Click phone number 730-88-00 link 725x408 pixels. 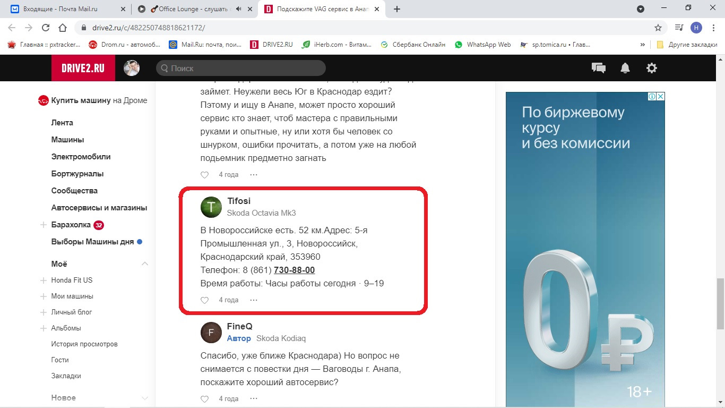tap(294, 270)
